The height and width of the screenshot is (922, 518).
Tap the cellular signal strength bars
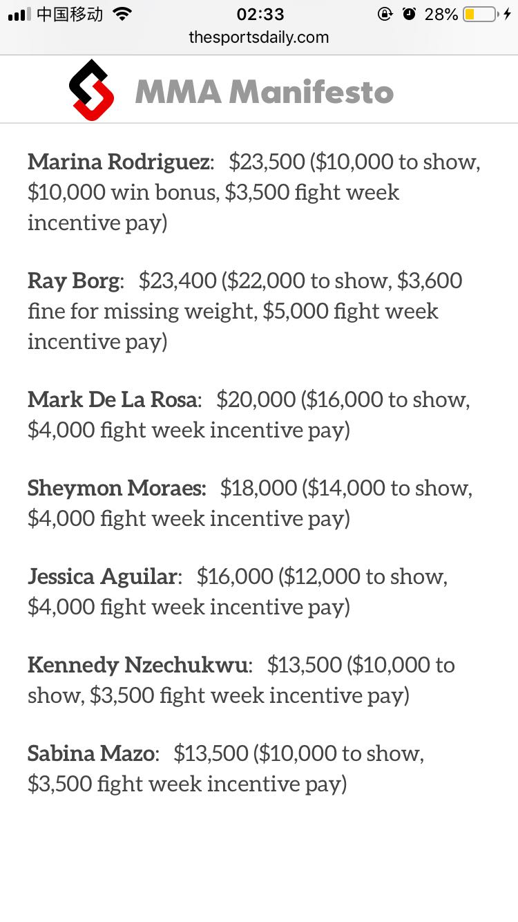click(x=19, y=15)
